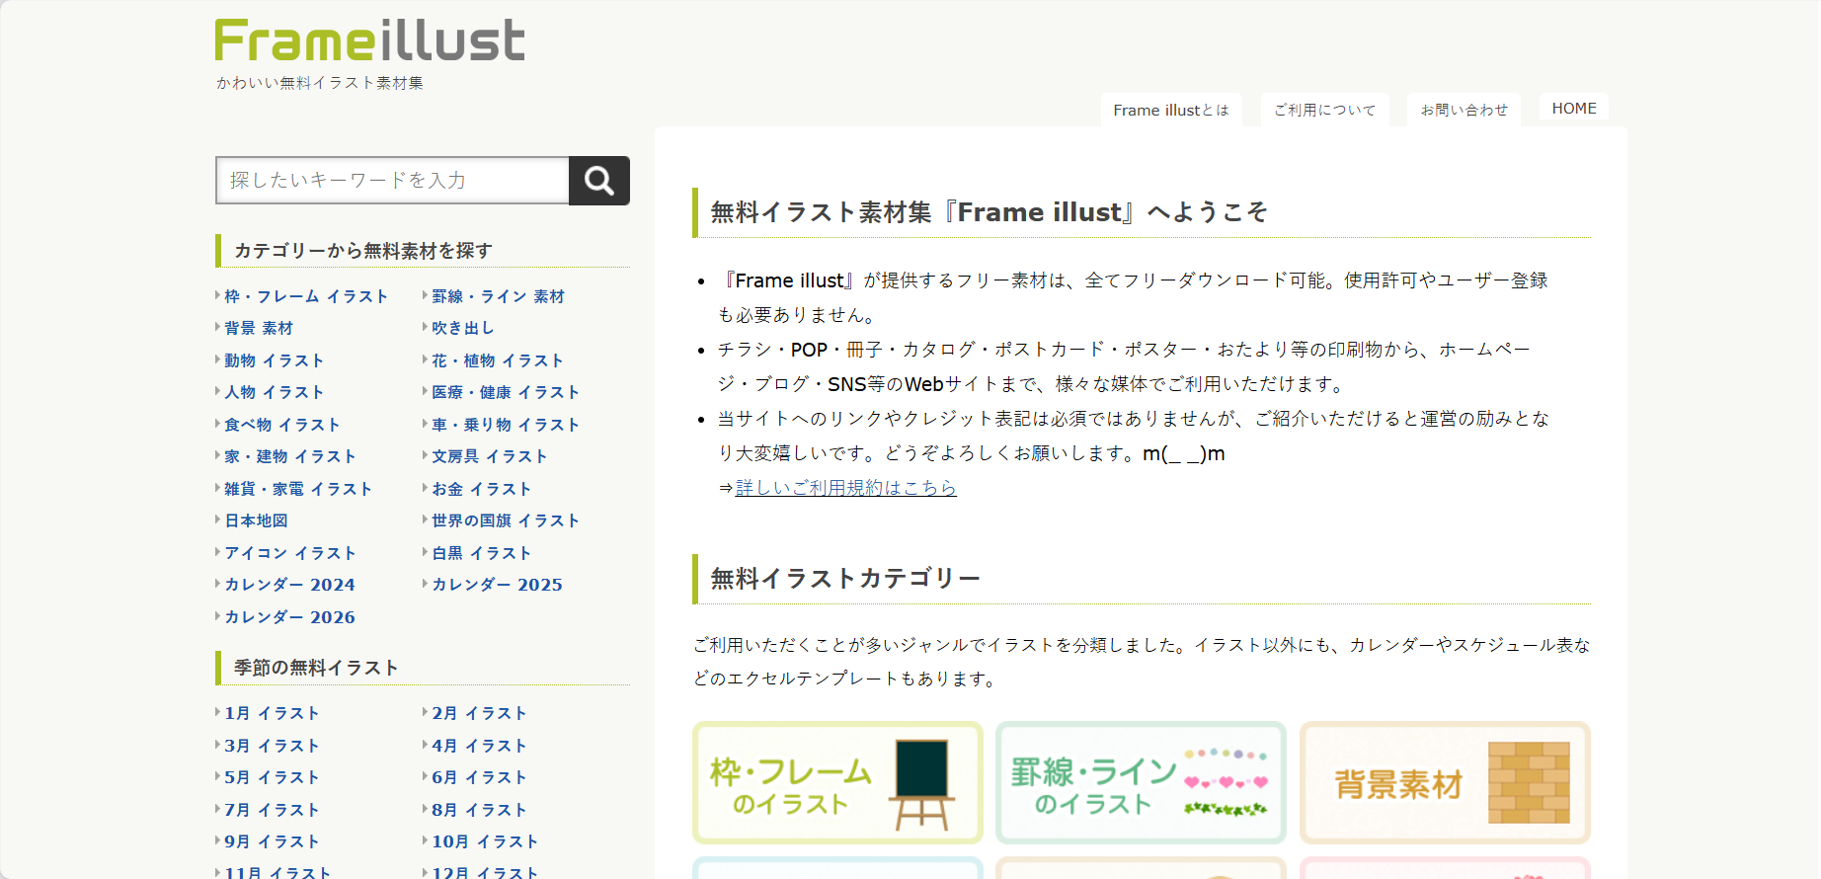1821x879 pixels.
Task: Open the 背景素材 brick wall banner
Action: 1445,783
